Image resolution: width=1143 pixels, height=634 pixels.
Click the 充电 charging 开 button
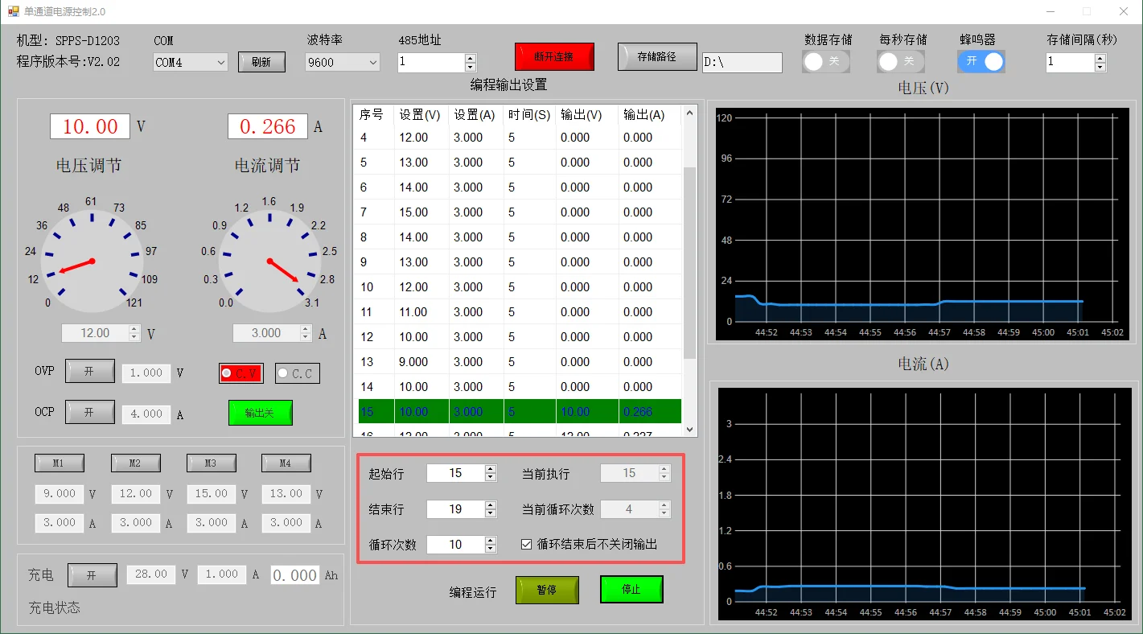pyautogui.click(x=92, y=575)
